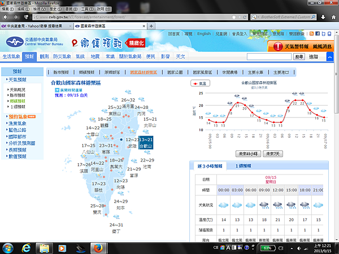The width and height of the screenshot is (339, 254).
Task: Click the Firefox back arrow button
Action: point(6,17)
